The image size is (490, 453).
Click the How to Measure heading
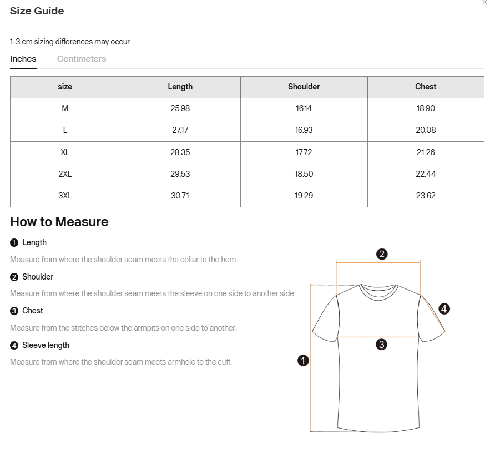(59, 222)
